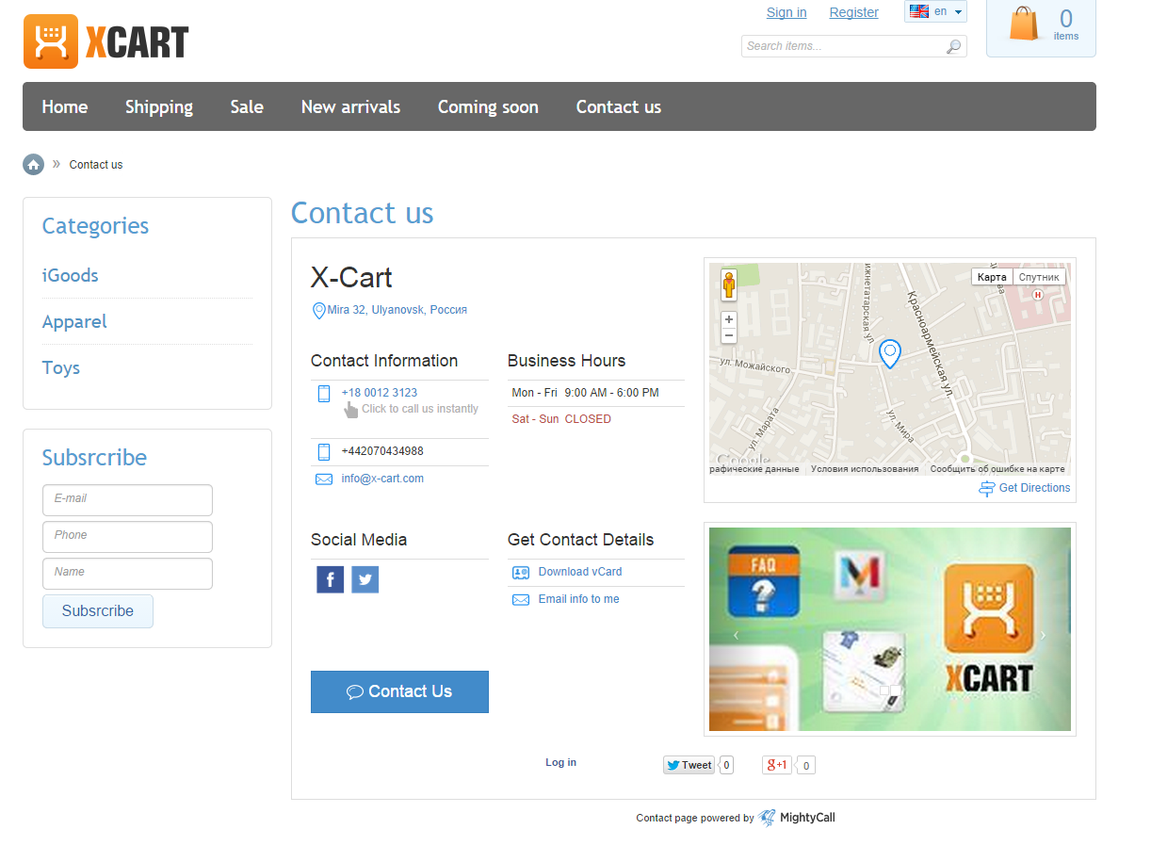Click the shopping bag cart icon

pos(1024,24)
